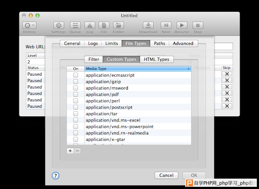Open Settings from the toolbar gear icon
This screenshot has width=259, height=189.
click(x=58, y=26)
